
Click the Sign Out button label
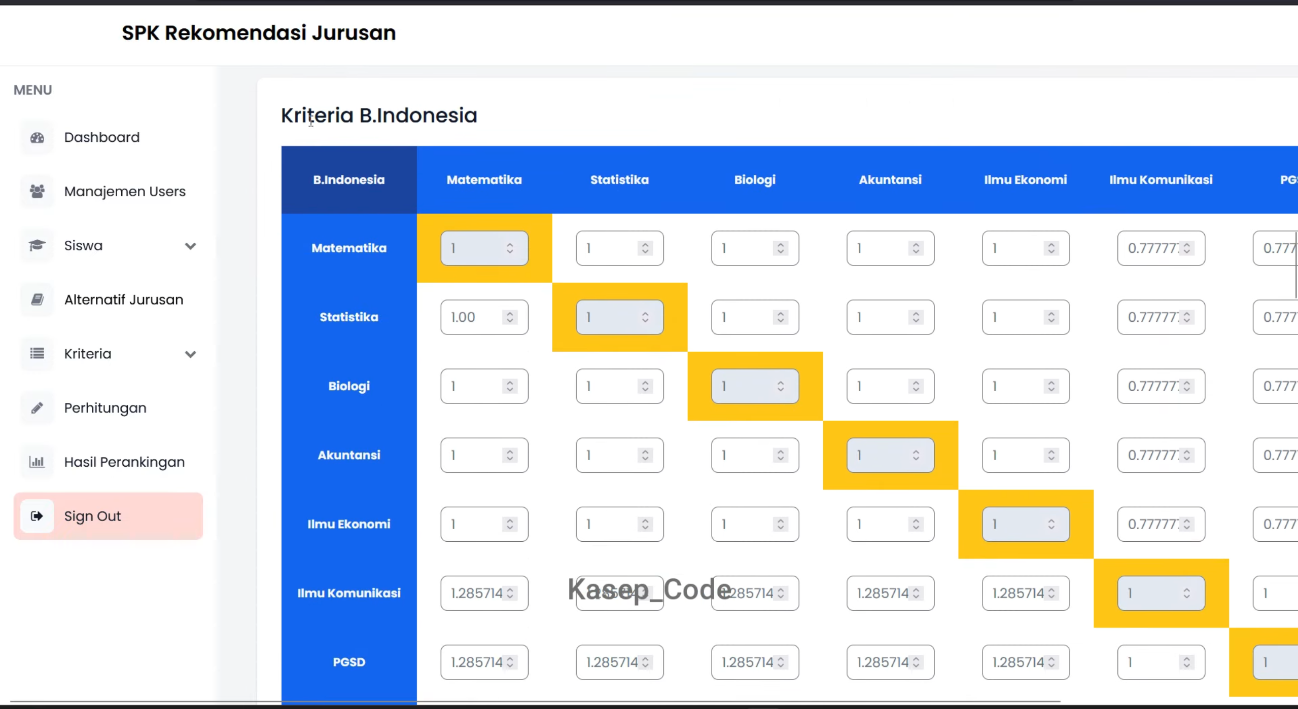pos(92,516)
